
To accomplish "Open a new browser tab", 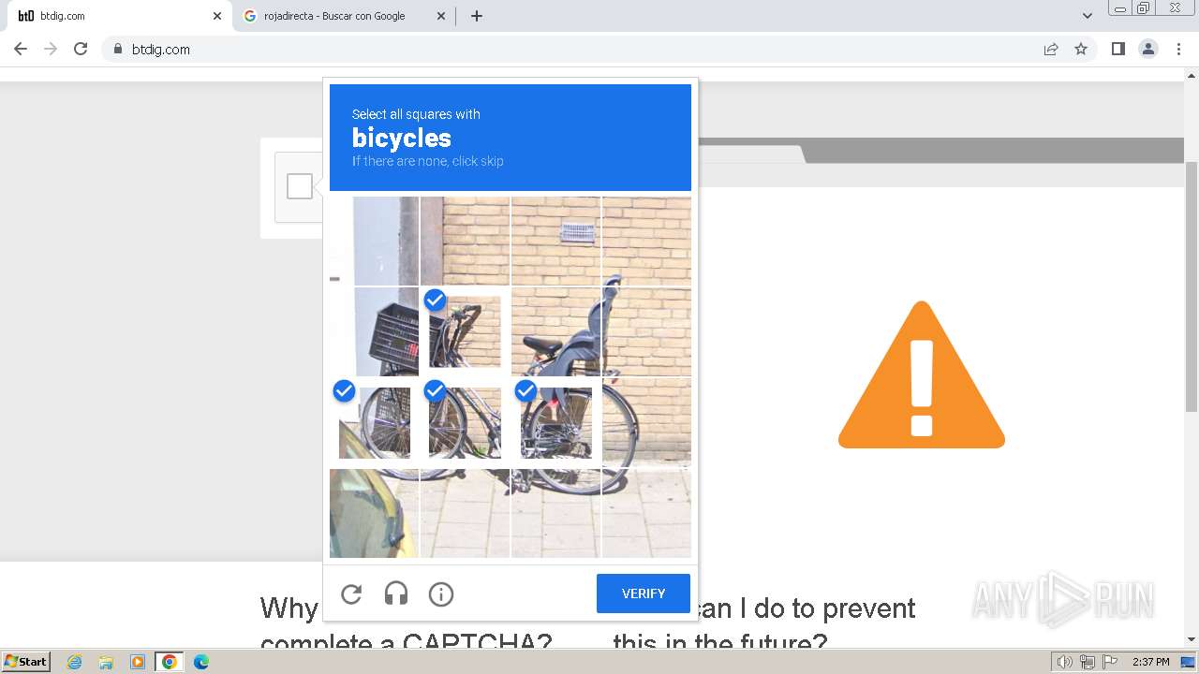I will click(477, 16).
